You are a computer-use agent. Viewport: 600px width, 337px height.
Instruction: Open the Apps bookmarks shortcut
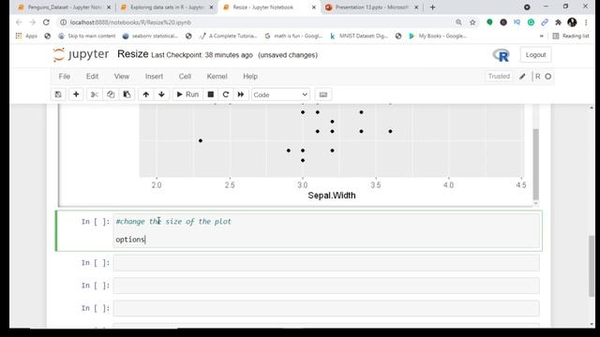point(26,36)
